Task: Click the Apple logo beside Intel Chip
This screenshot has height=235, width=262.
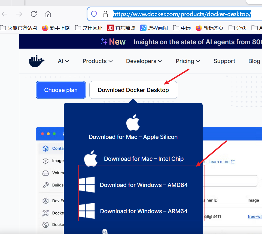Action: point(91,159)
